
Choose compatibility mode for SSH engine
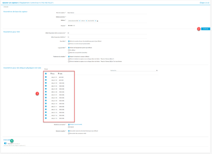click(69, 53)
